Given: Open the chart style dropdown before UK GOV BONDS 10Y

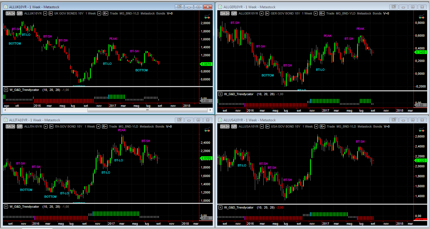Looking at the screenshot, I should coord(51,13).
